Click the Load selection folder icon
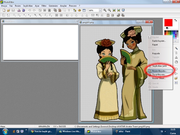The width and height of the screenshot is (180, 135). coord(176,78)
